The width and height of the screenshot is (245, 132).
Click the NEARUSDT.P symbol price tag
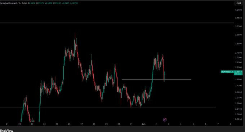point(227,72)
